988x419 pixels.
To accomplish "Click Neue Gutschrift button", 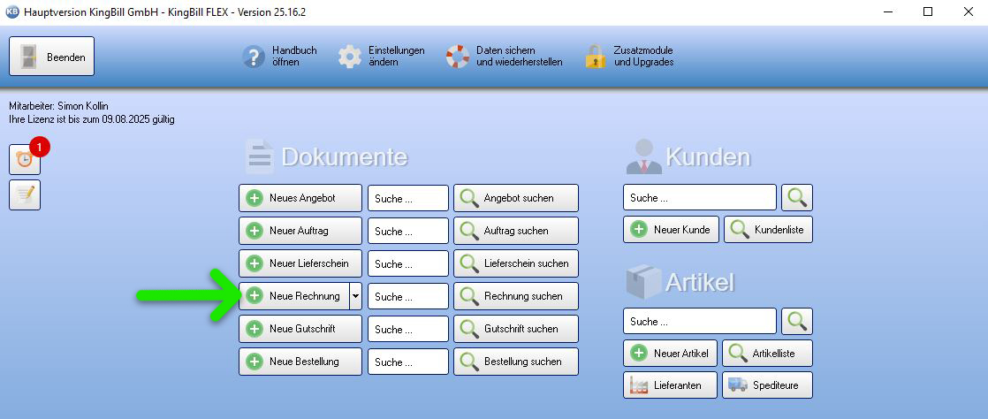I will click(x=300, y=329).
